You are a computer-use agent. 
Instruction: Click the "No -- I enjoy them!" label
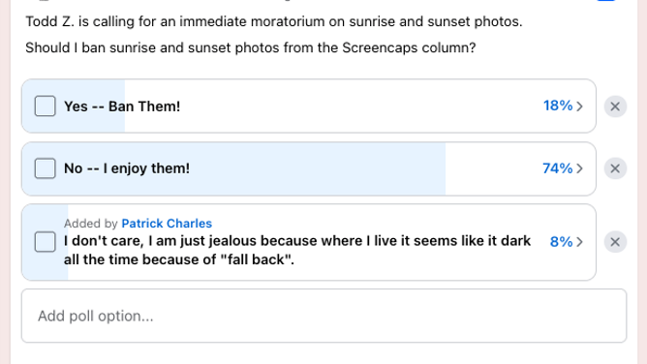[x=127, y=168]
